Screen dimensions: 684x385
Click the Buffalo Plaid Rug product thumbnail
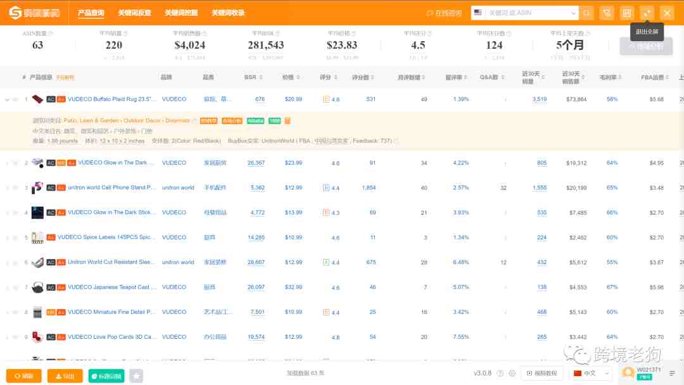click(x=37, y=99)
